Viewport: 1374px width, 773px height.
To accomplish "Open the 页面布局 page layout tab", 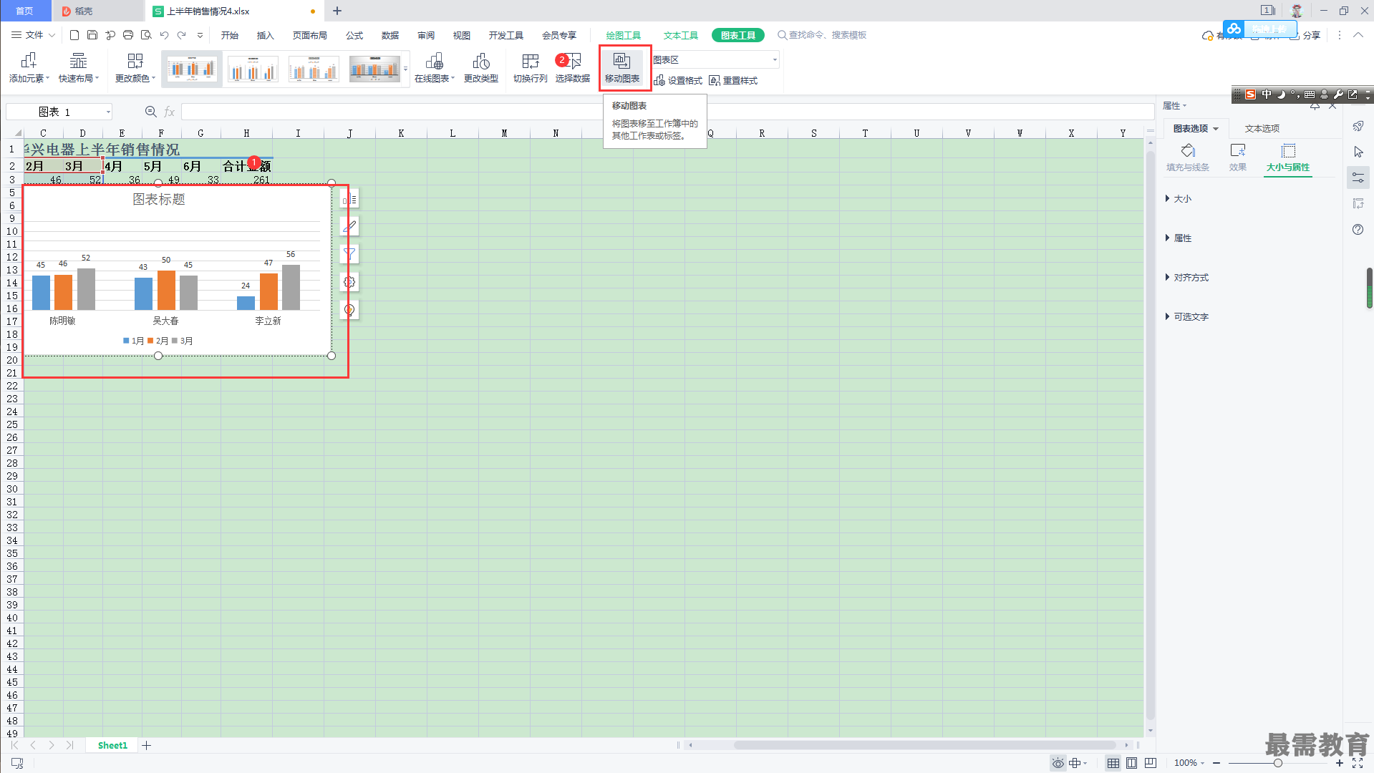I will tap(310, 35).
